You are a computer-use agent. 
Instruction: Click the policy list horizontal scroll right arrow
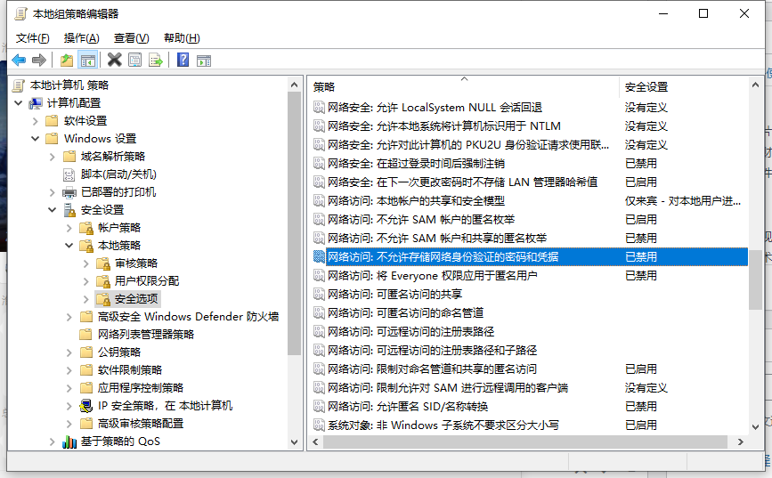pyautogui.click(x=741, y=442)
